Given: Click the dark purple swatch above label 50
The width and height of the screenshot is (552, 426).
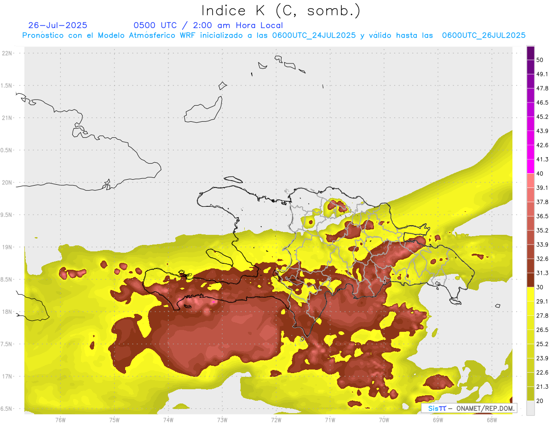Looking at the screenshot, I should click(x=531, y=53).
